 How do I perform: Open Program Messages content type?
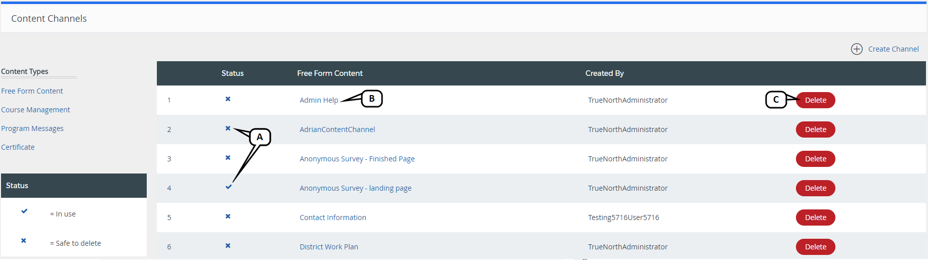[32, 128]
